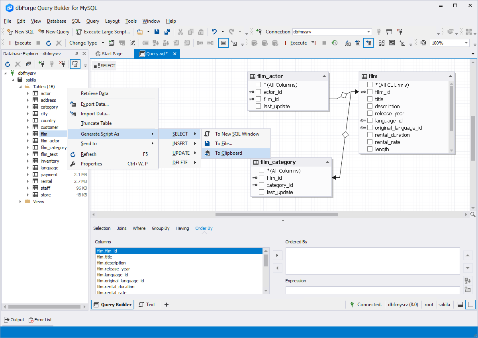Check the (All Columns) box in film_actor
Screen dimensions: 478x338
click(x=258, y=84)
